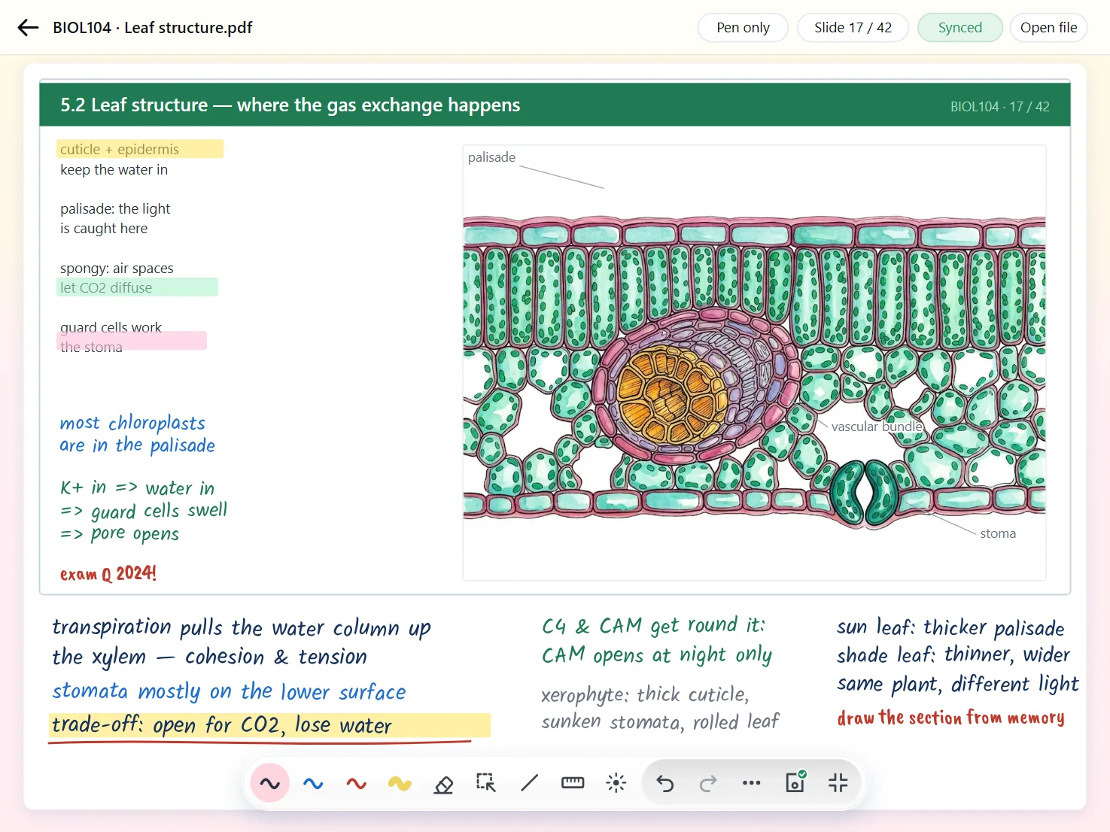Click the file title BIOL104 · Leaf structure.pdf
1110x832 pixels.
point(153,28)
